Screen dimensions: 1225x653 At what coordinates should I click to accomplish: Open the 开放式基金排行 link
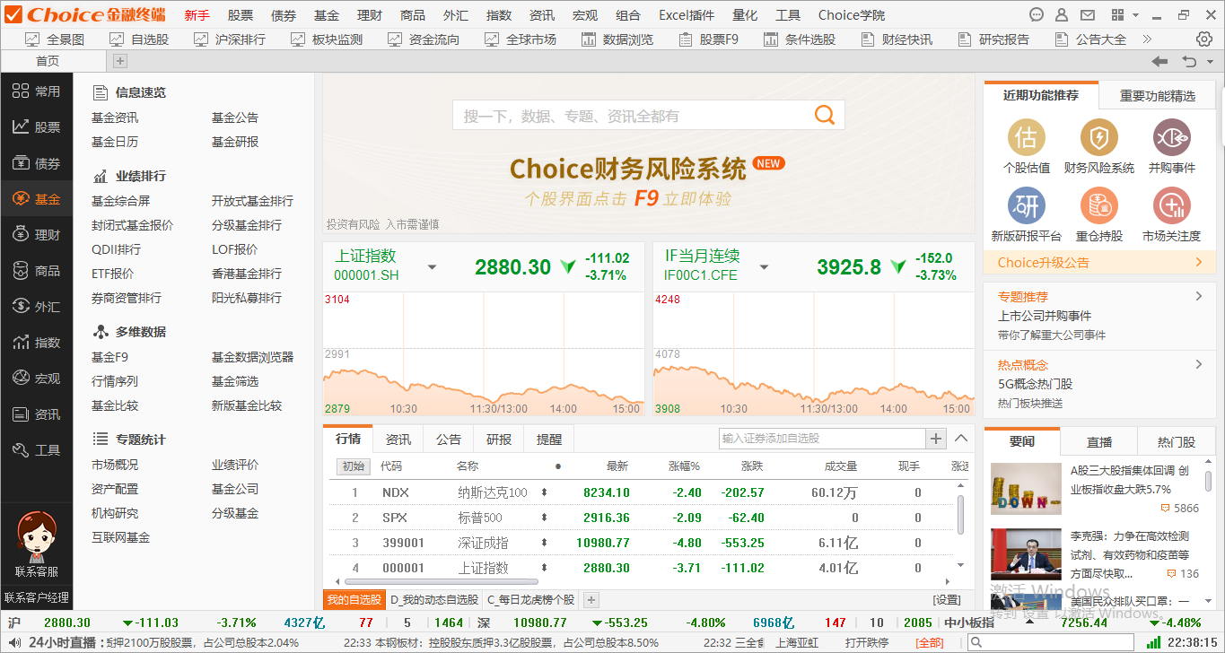pyautogui.click(x=252, y=201)
